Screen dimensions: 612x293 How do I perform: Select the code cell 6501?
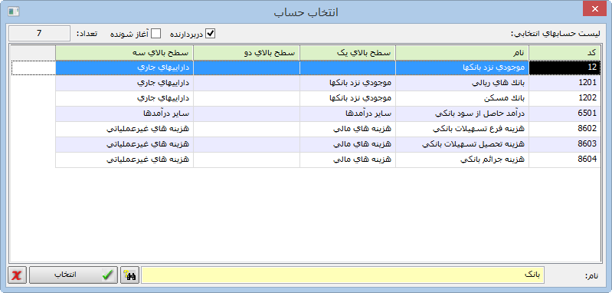[565, 114]
